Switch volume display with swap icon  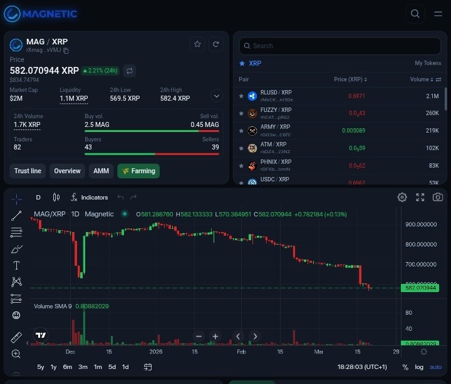(x=438, y=79)
